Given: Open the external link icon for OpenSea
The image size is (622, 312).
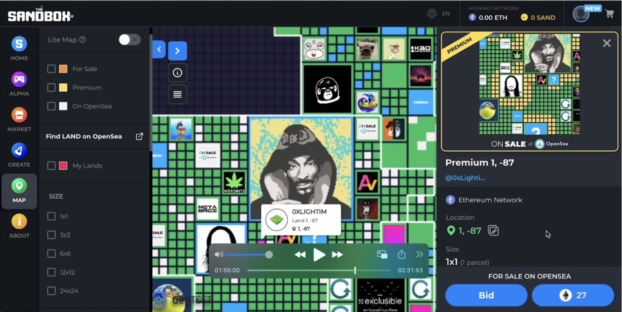Looking at the screenshot, I should pos(139,136).
